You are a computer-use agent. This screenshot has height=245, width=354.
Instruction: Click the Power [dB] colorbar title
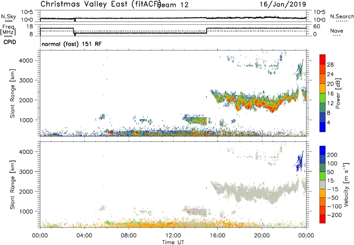tap(338, 93)
